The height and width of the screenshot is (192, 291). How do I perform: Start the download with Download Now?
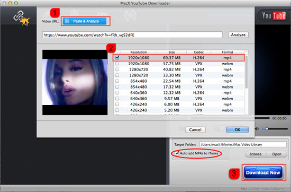point(263,173)
